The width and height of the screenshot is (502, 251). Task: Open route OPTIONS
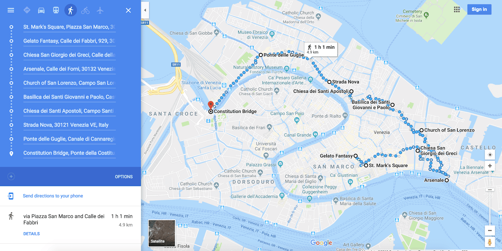[x=124, y=177]
